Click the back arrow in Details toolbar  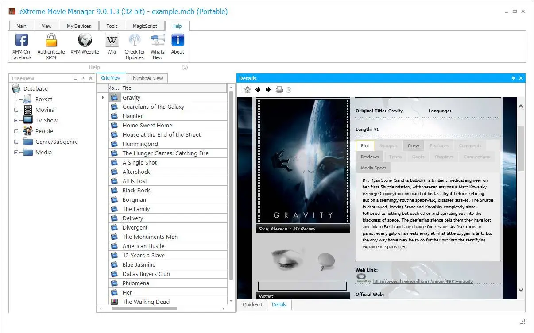point(258,90)
